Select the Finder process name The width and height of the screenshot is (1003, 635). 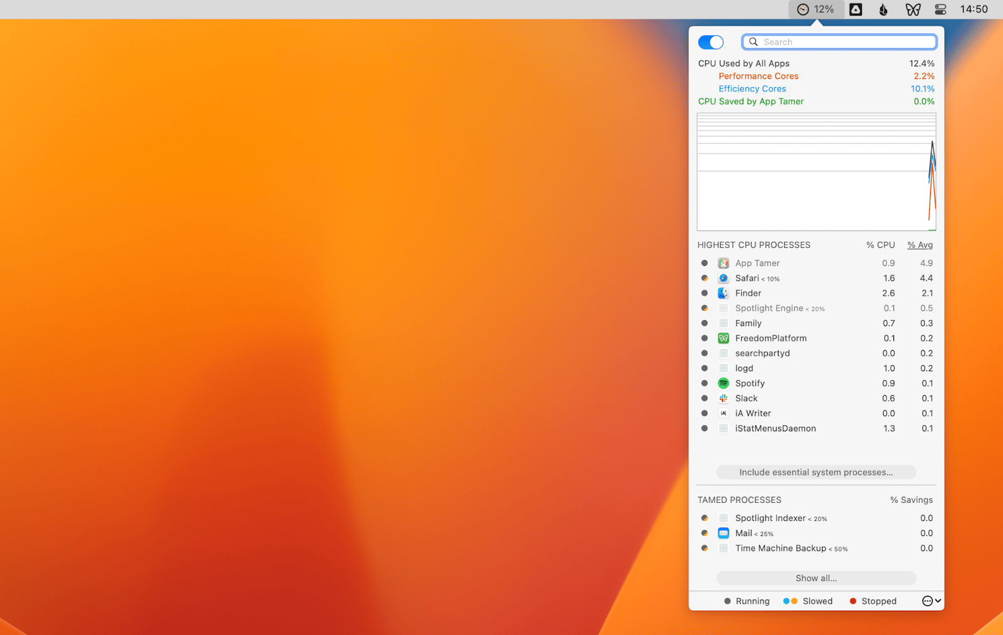click(x=748, y=293)
